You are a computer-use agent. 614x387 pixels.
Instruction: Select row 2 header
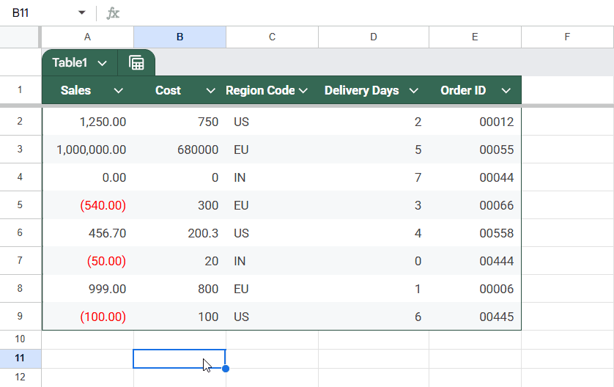point(20,122)
